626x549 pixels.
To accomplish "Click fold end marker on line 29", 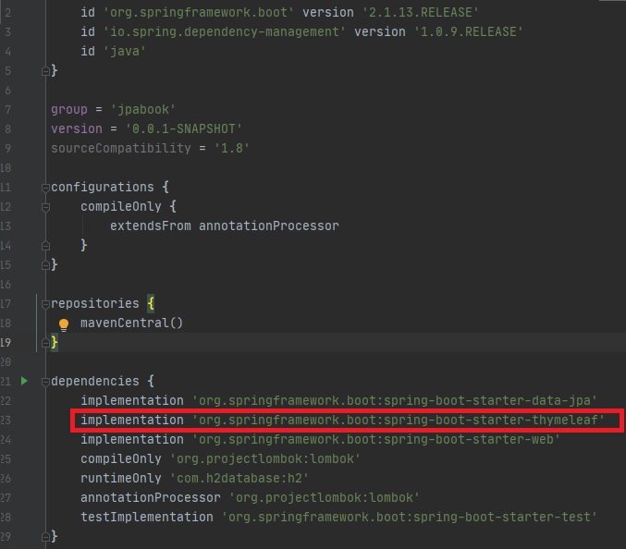I will 45,537.
